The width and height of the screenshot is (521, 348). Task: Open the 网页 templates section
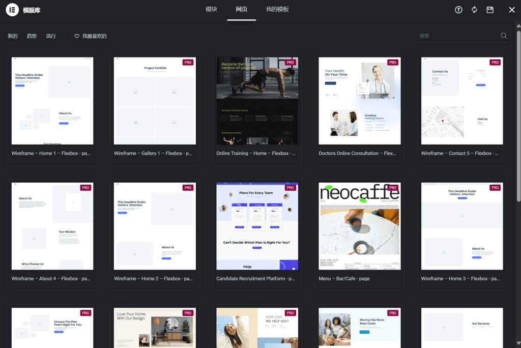click(x=241, y=9)
